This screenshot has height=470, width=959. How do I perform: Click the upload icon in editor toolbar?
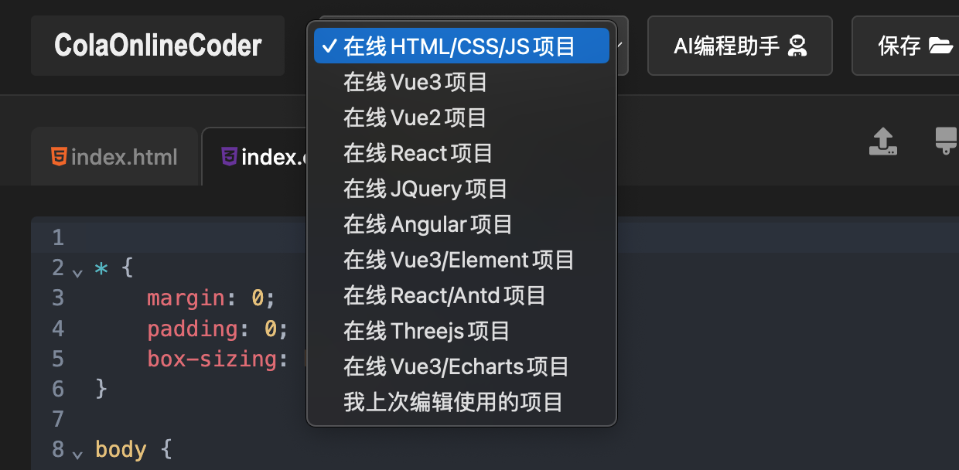882,141
